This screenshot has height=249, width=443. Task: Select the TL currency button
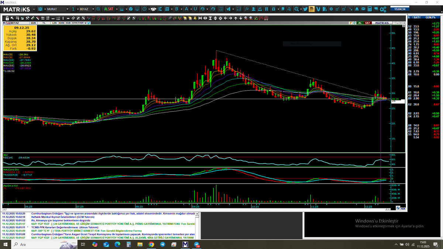point(44,23)
